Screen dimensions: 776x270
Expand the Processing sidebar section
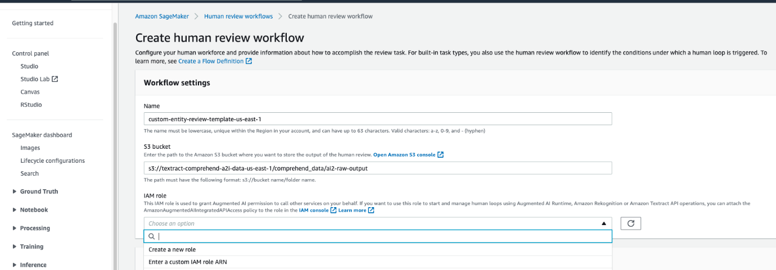click(x=15, y=228)
